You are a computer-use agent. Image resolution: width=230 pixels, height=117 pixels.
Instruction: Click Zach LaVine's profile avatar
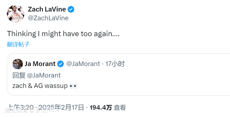[x=16, y=13]
